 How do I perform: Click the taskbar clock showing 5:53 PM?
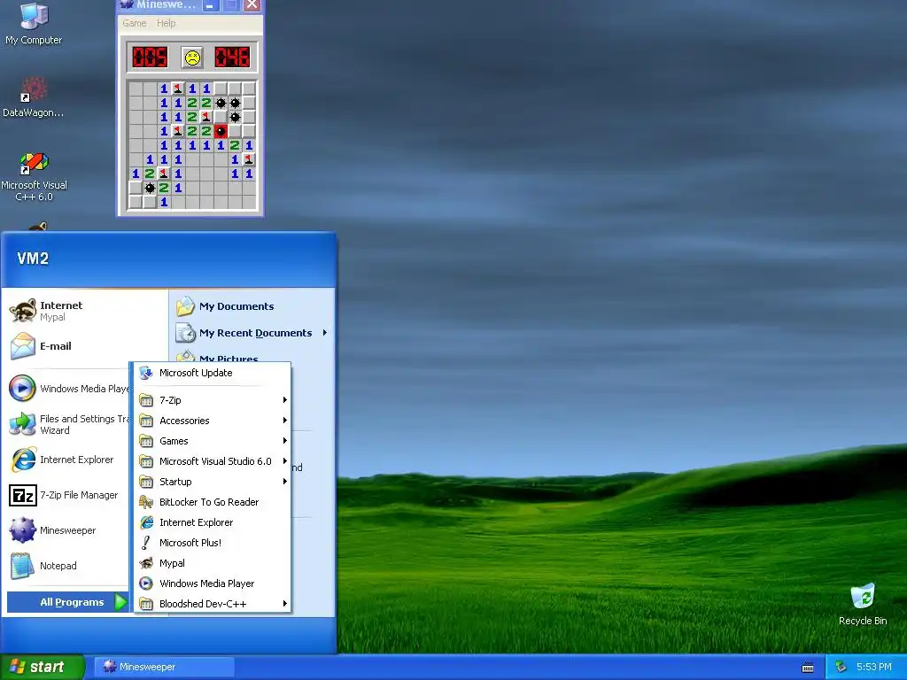pyautogui.click(x=873, y=667)
